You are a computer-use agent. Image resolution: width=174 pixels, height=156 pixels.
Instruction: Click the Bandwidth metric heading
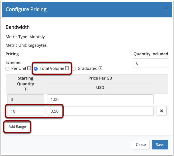(x=18, y=27)
